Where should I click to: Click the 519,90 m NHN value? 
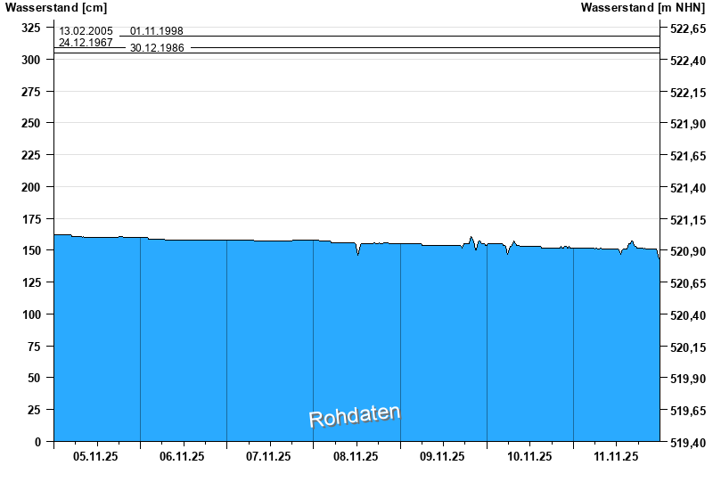688,378
